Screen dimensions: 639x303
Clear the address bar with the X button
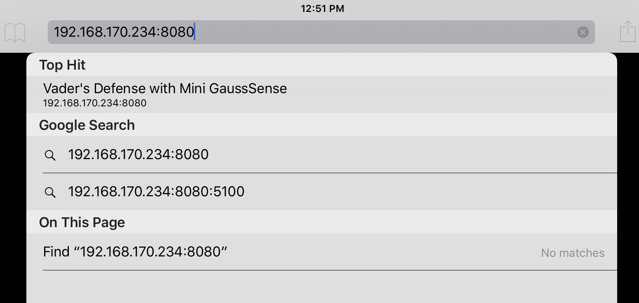click(583, 32)
